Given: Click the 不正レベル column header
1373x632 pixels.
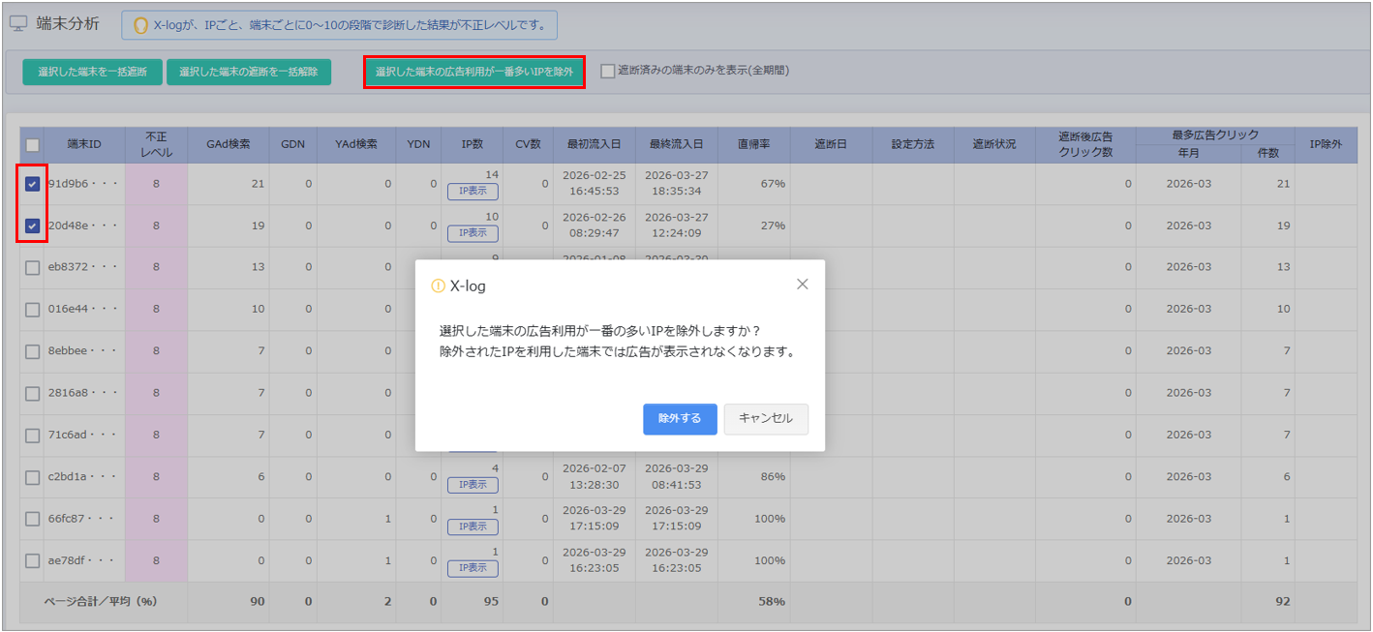Looking at the screenshot, I should [x=156, y=144].
